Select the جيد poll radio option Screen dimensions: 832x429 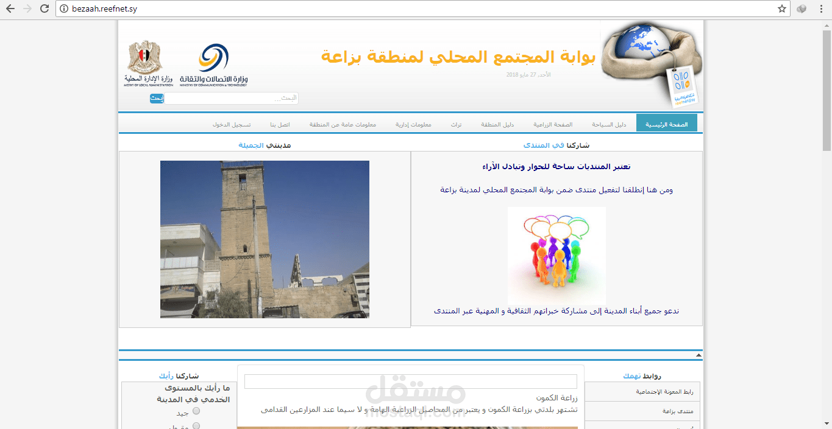pyautogui.click(x=196, y=411)
